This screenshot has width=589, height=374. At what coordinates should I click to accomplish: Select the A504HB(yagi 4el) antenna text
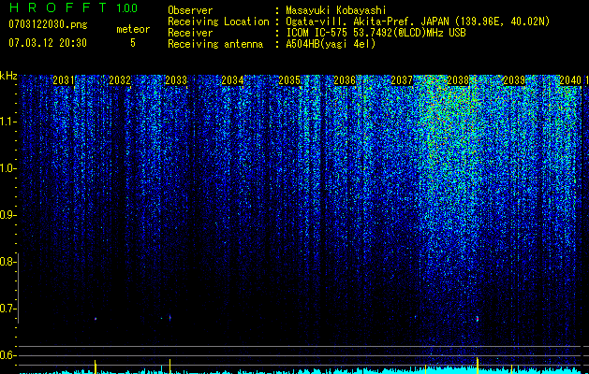point(331,44)
